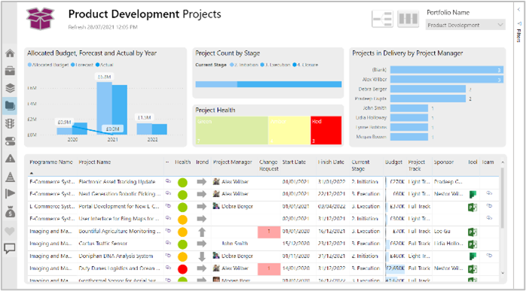
Task: Open the flag milestone icon in sidebar
Action: (x=10, y=193)
